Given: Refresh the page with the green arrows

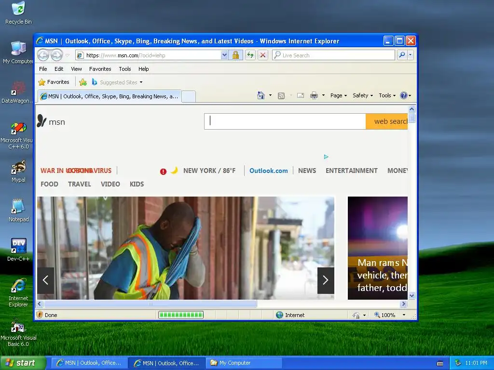Looking at the screenshot, I should [x=250, y=55].
